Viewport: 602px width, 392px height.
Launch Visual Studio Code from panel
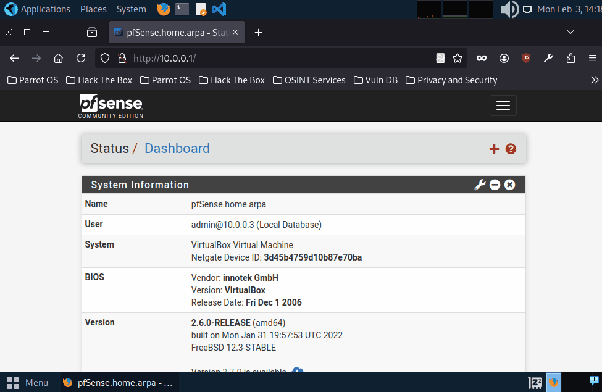(x=219, y=9)
